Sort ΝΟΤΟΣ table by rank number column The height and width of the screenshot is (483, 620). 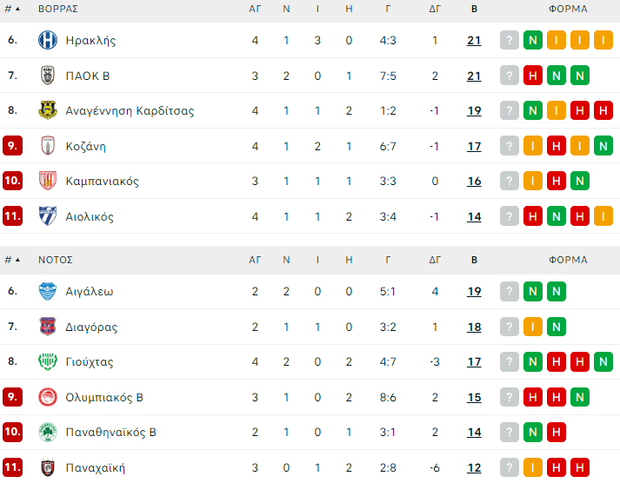coord(11,260)
